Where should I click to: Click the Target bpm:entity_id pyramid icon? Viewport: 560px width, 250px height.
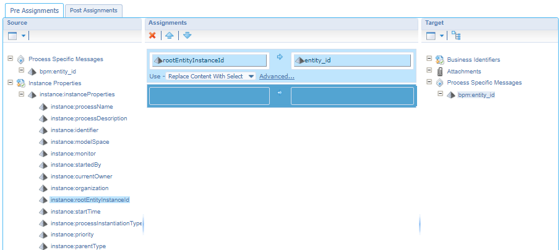coord(450,95)
